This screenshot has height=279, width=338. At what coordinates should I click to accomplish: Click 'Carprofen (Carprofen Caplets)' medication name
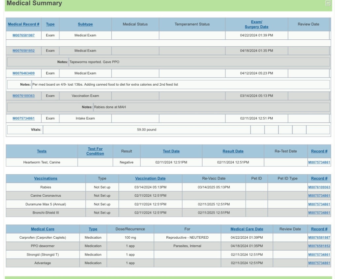pyautogui.click(x=43, y=238)
